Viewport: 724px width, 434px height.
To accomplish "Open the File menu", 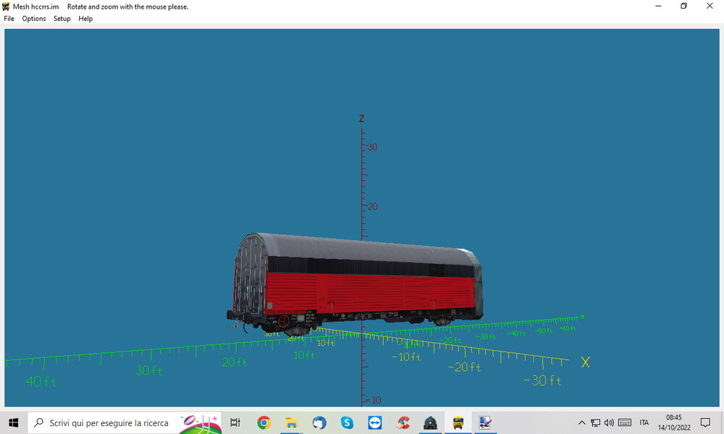I will 9,19.
